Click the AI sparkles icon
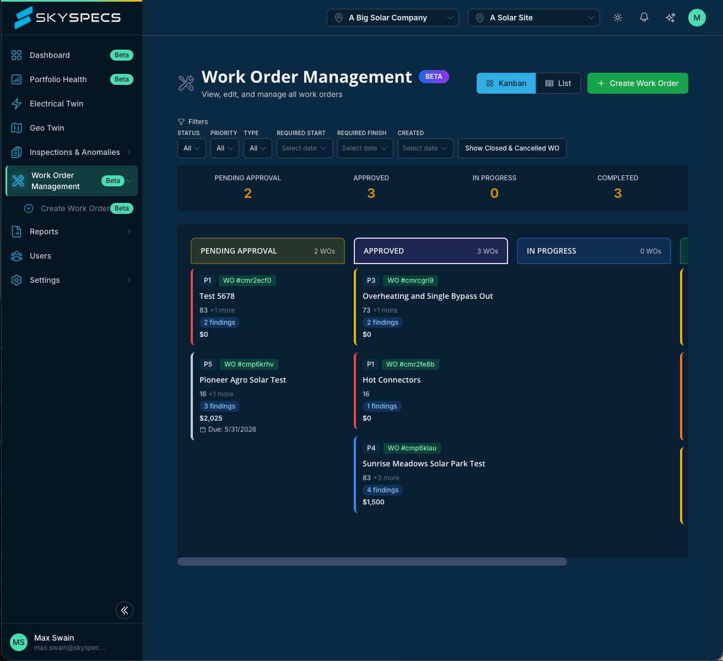The image size is (723, 661). (x=671, y=18)
